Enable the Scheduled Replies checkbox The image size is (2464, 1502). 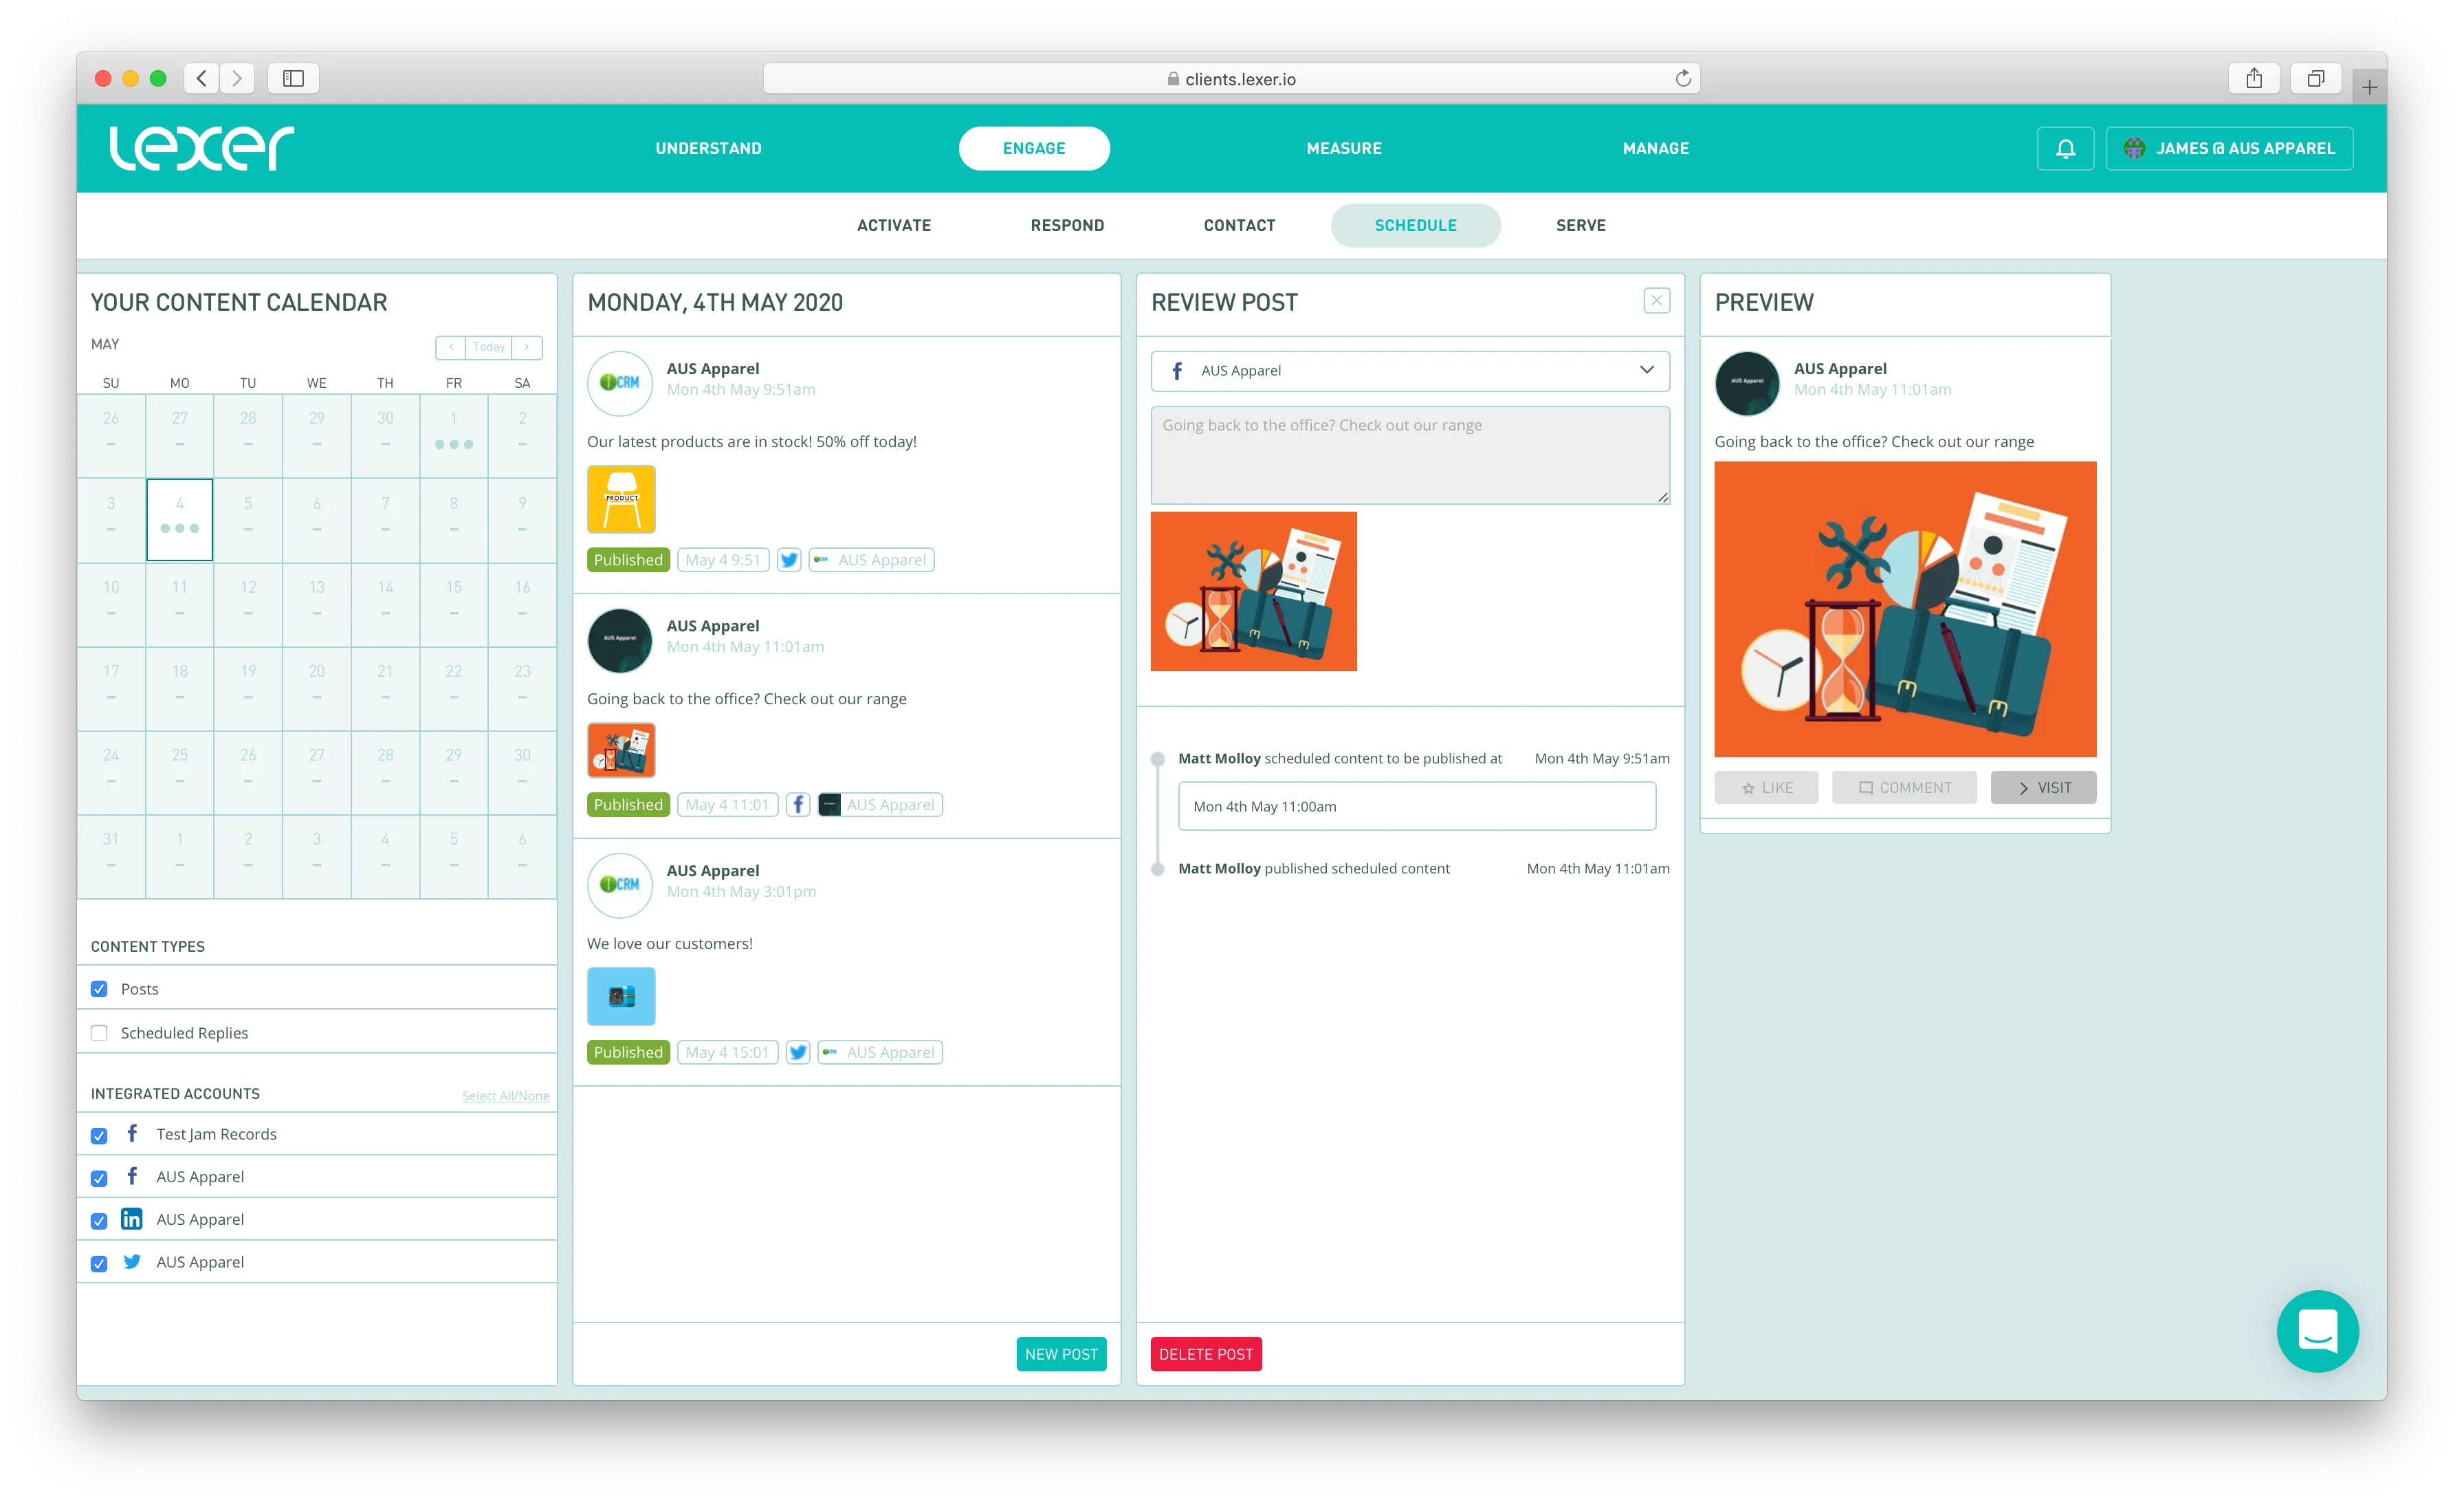point(99,1033)
